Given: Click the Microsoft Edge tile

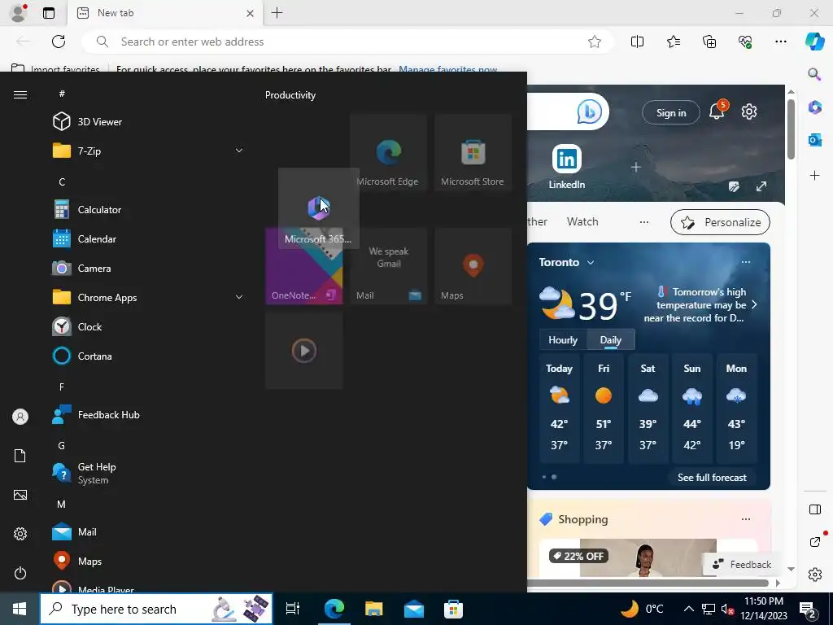Looking at the screenshot, I should (x=388, y=152).
